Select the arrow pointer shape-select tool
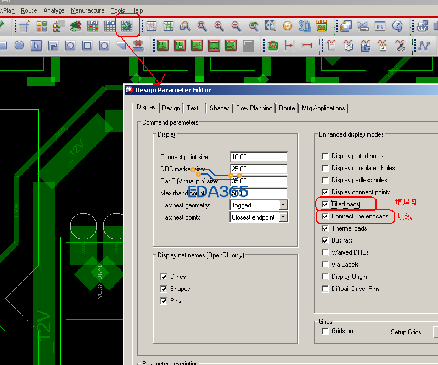438x365 pixels. 36,46
